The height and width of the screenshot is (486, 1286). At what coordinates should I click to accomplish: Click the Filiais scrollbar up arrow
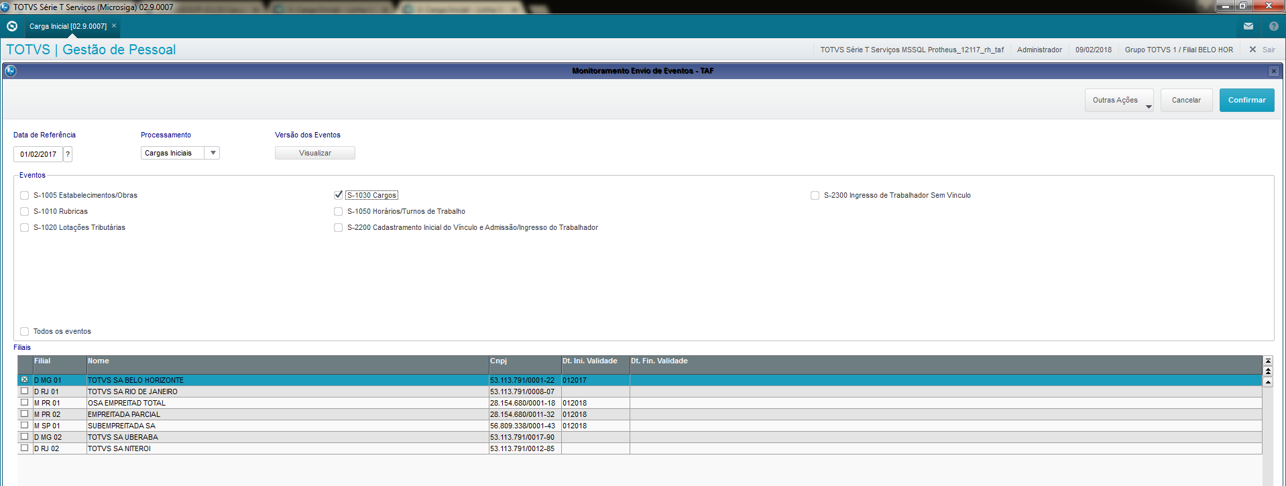[x=1267, y=381]
